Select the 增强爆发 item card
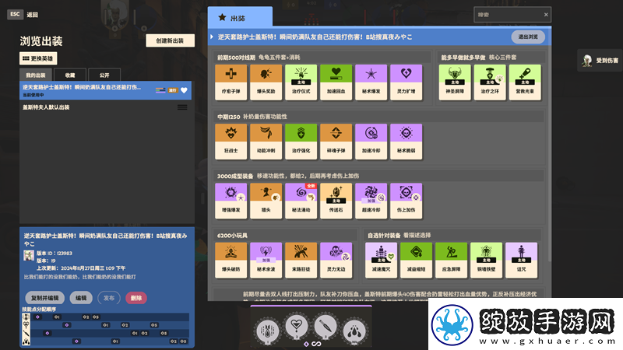623x350 pixels. click(x=231, y=201)
